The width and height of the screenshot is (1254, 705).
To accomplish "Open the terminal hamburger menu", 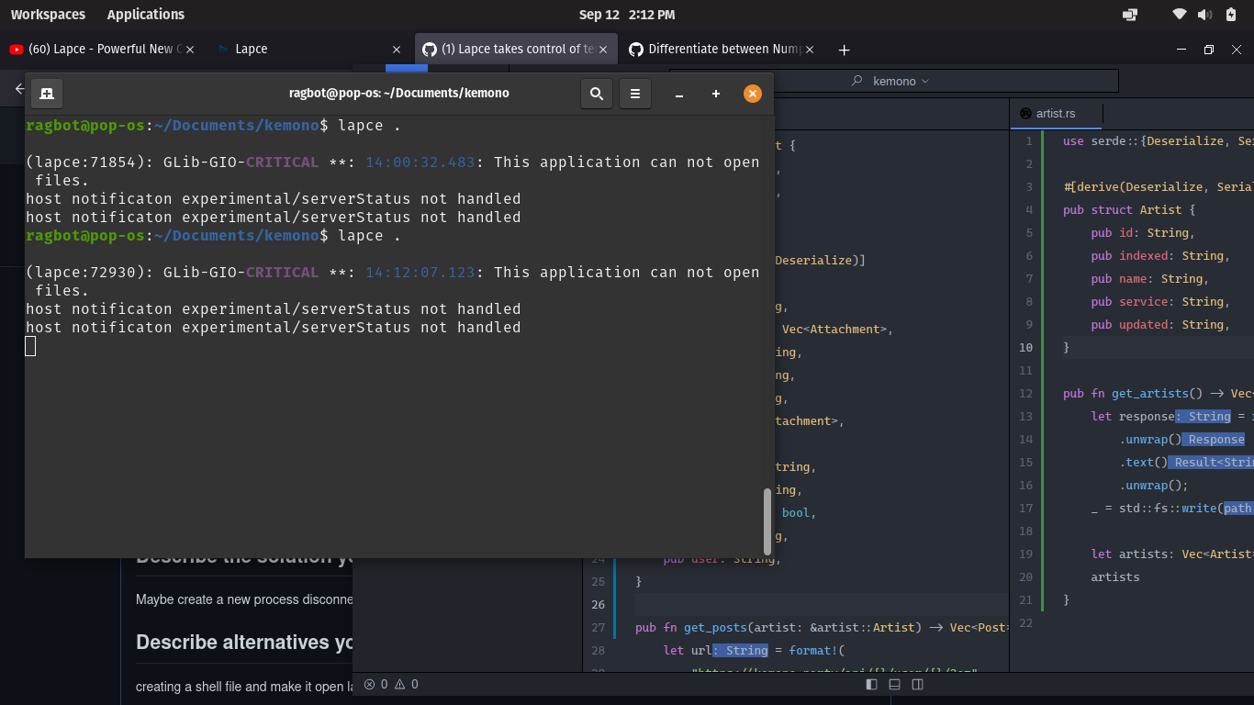I will [x=634, y=93].
